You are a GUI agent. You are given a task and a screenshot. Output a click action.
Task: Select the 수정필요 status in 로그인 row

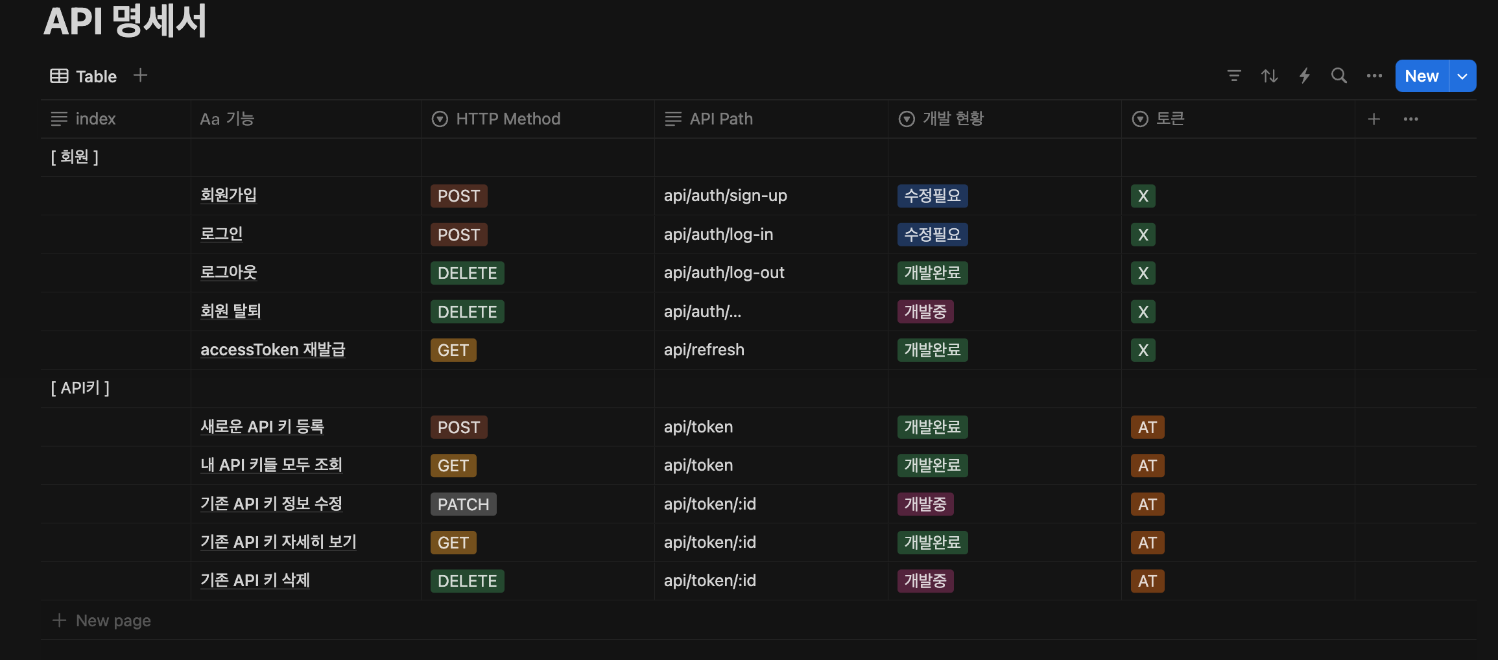933,234
